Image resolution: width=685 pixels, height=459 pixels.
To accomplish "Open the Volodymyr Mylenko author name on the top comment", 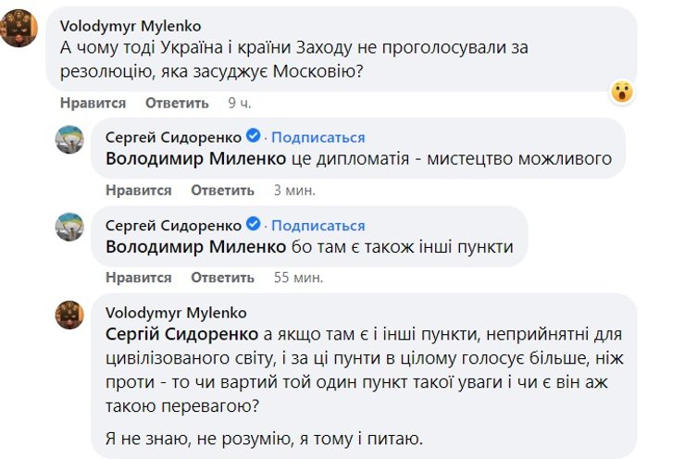I will pos(130,26).
